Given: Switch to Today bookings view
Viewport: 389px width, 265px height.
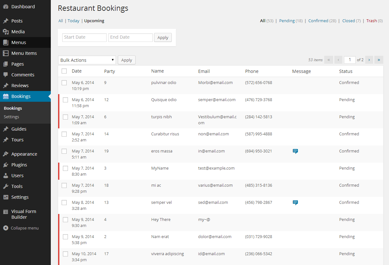Looking at the screenshot, I should pos(73,21).
